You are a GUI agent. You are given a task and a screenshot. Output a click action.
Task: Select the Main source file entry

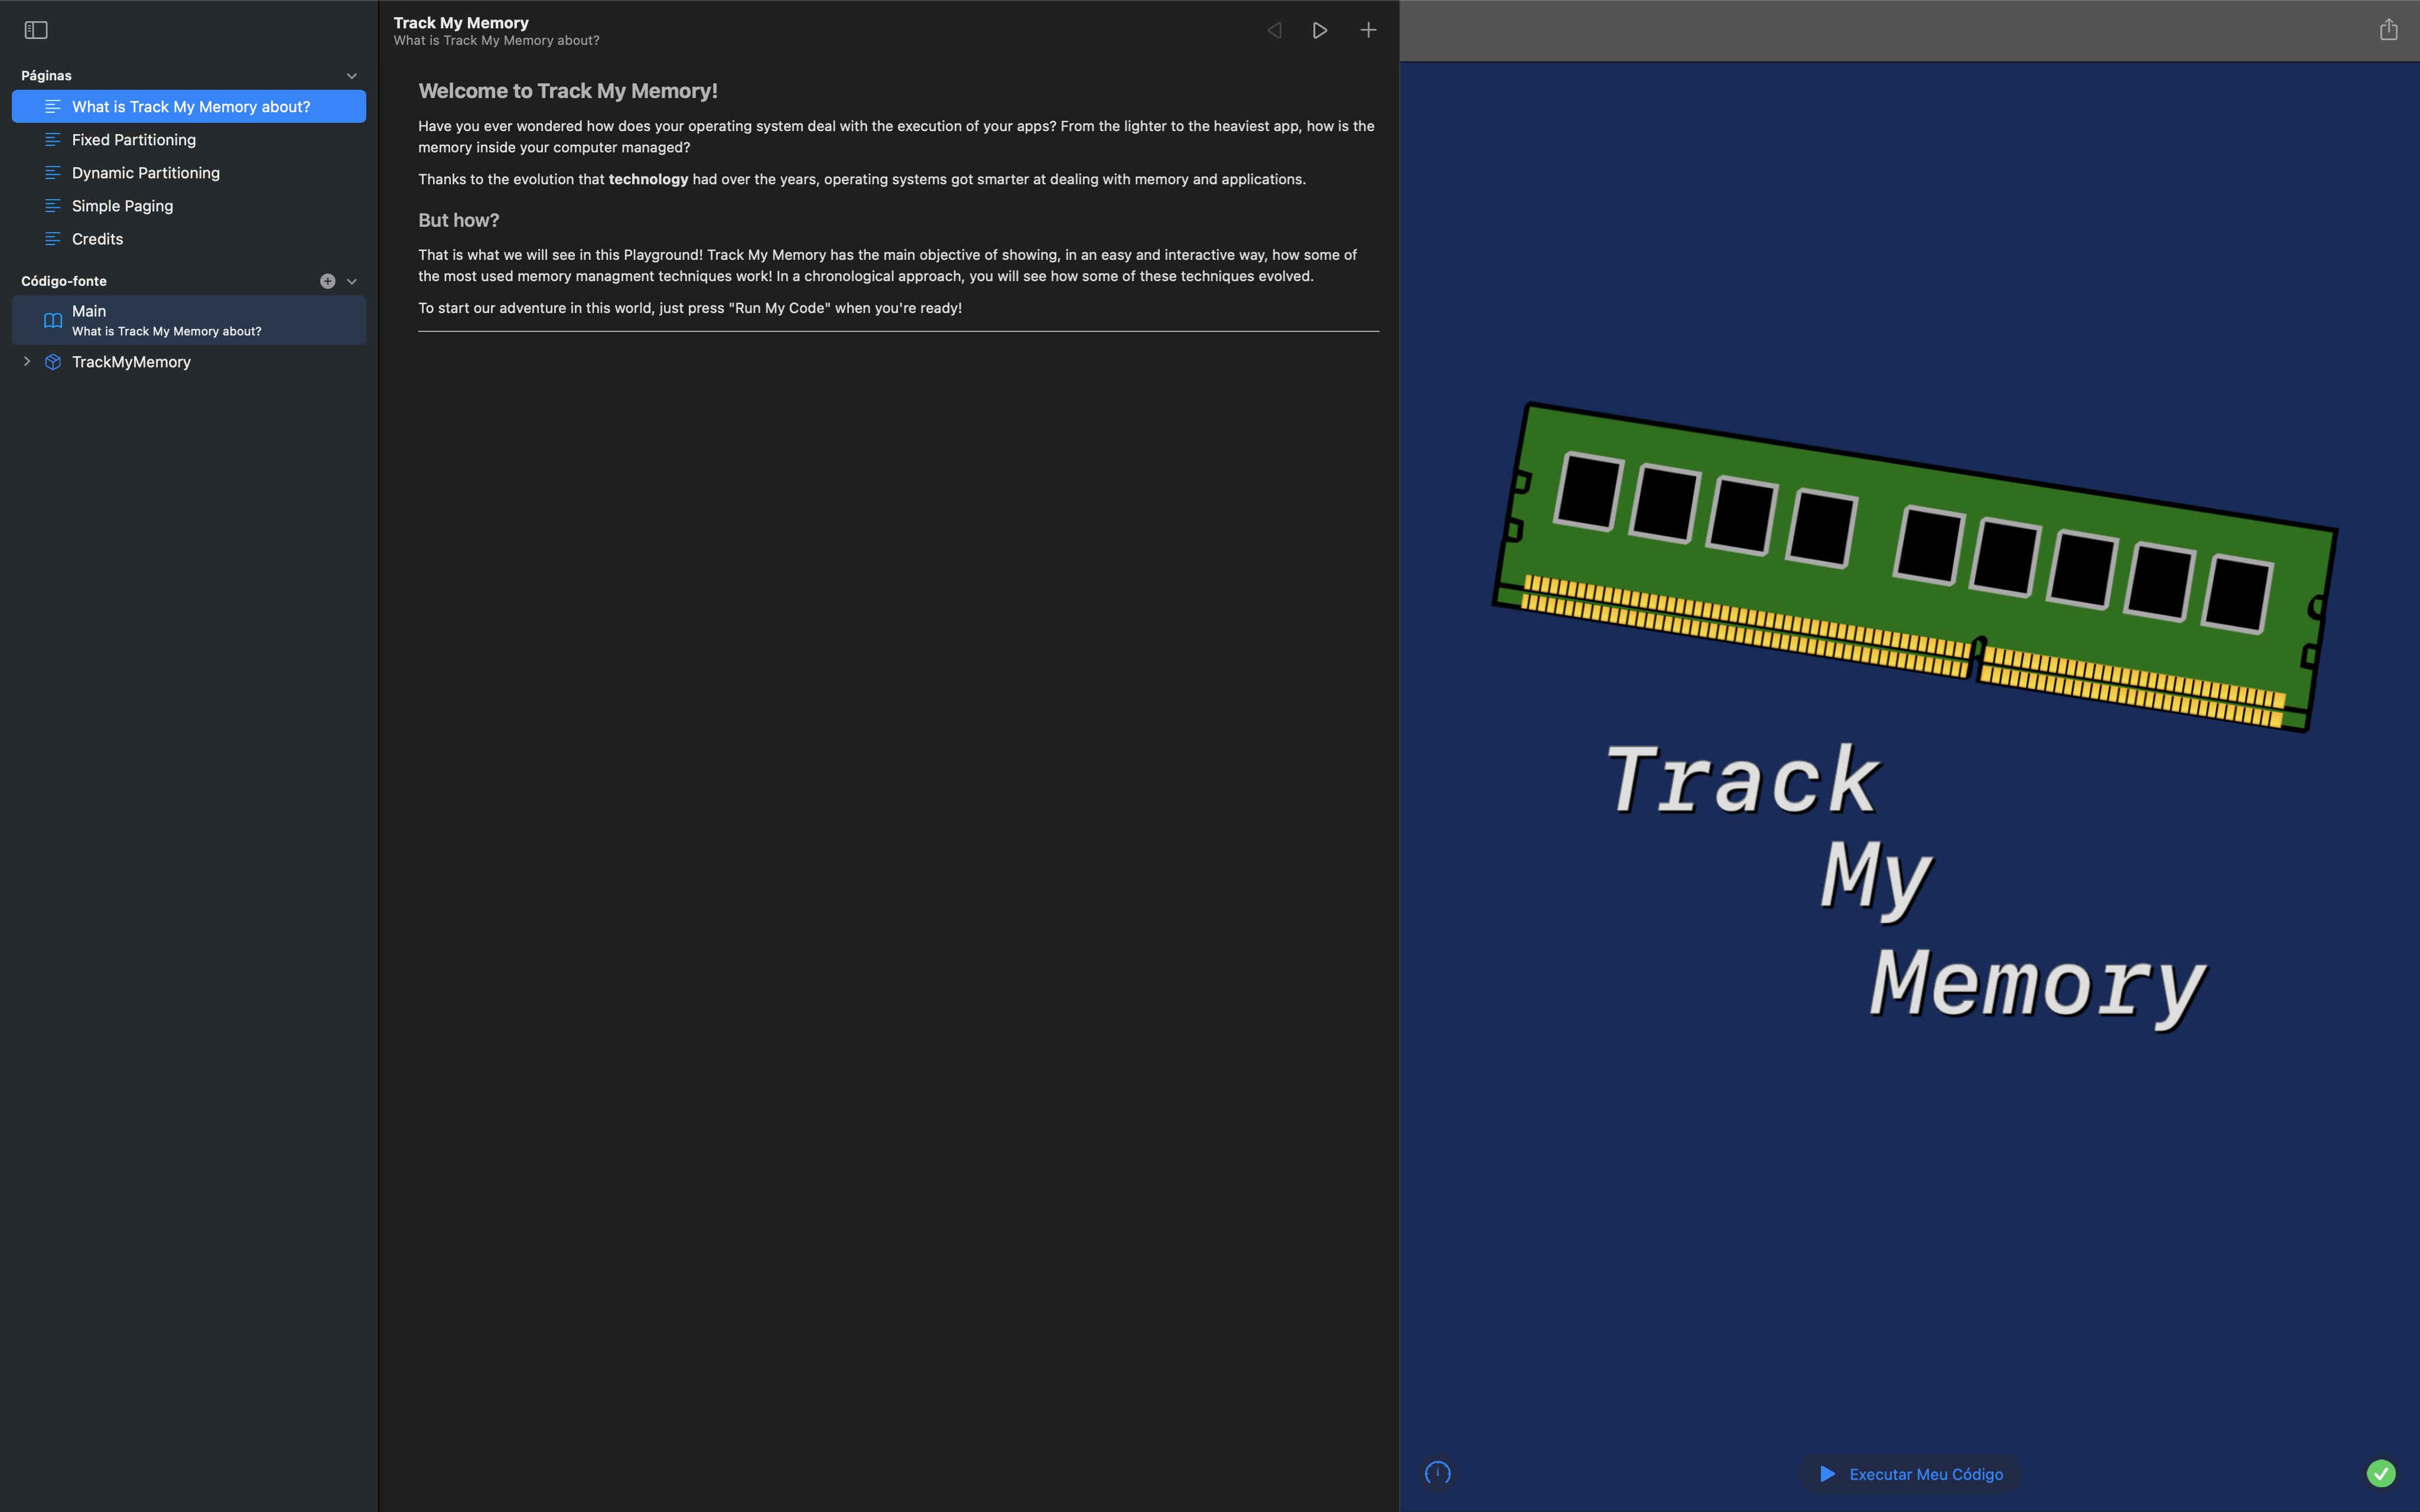pyautogui.click(x=188, y=319)
